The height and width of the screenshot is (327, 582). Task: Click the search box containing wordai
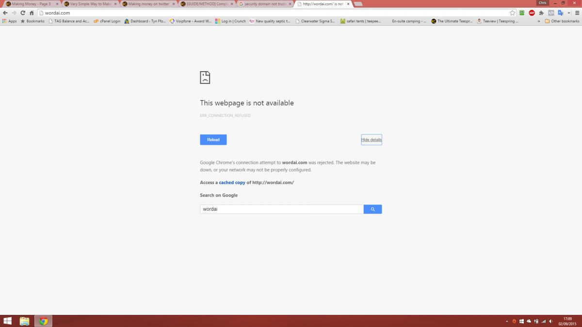(282, 209)
